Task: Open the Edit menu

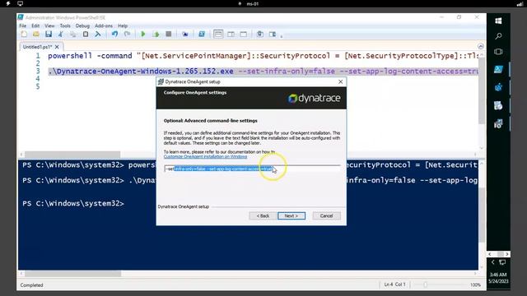Action: click(35, 25)
